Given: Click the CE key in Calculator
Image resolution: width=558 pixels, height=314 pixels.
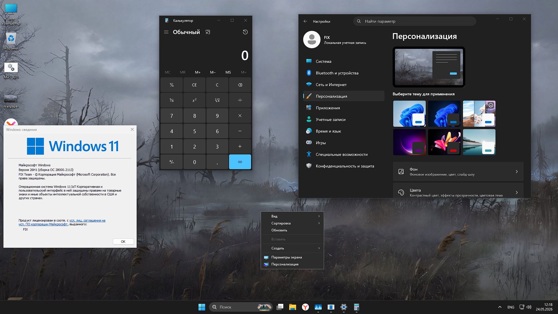Looking at the screenshot, I should [x=194, y=85].
